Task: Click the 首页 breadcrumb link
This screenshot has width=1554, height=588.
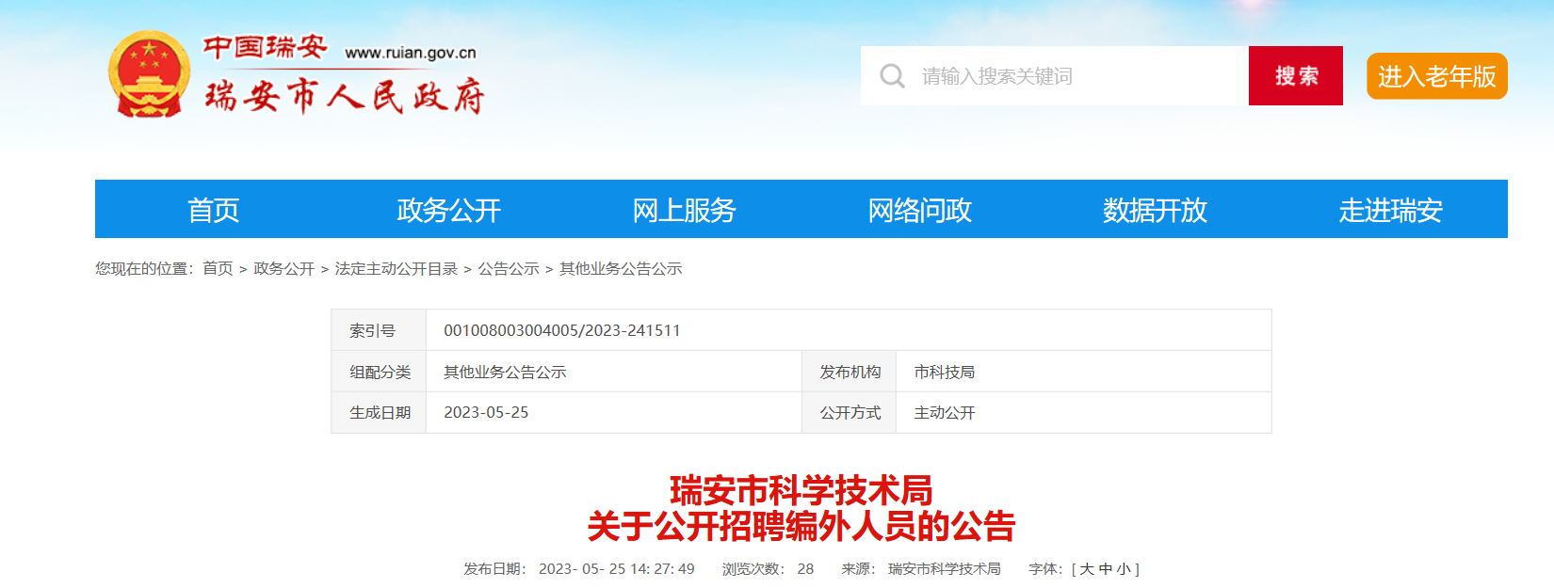Action: (x=218, y=269)
